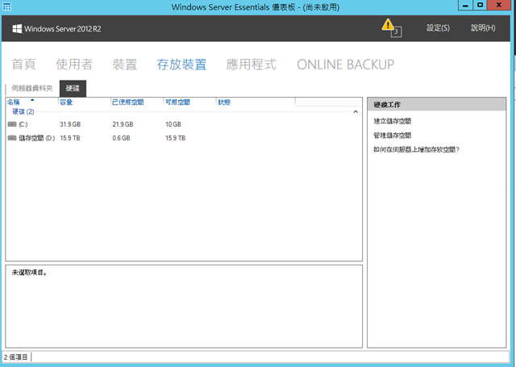Switch to the 使用者 users section
The height and width of the screenshot is (367, 516).
click(74, 65)
